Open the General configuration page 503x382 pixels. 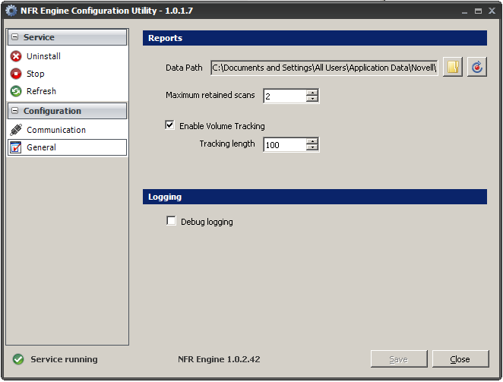(x=68, y=147)
